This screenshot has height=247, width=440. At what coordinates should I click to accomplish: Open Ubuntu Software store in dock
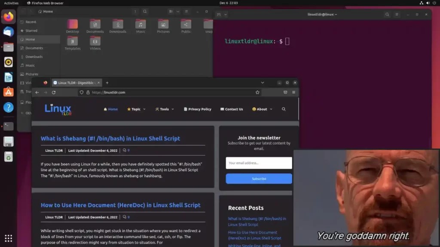[9, 92]
